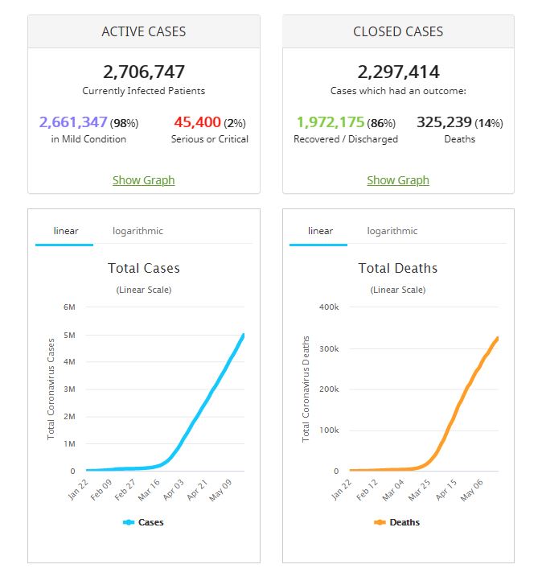Click the green 1,972,175 recovered figure

pyautogui.click(x=330, y=122)
